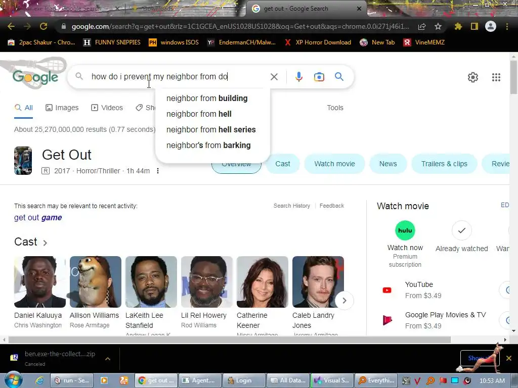Switch to the Images results tab
This screenshot has height=388, width=518.
(62, 108)
